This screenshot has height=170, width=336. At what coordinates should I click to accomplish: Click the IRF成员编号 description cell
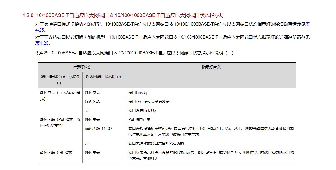pos(211,155)
